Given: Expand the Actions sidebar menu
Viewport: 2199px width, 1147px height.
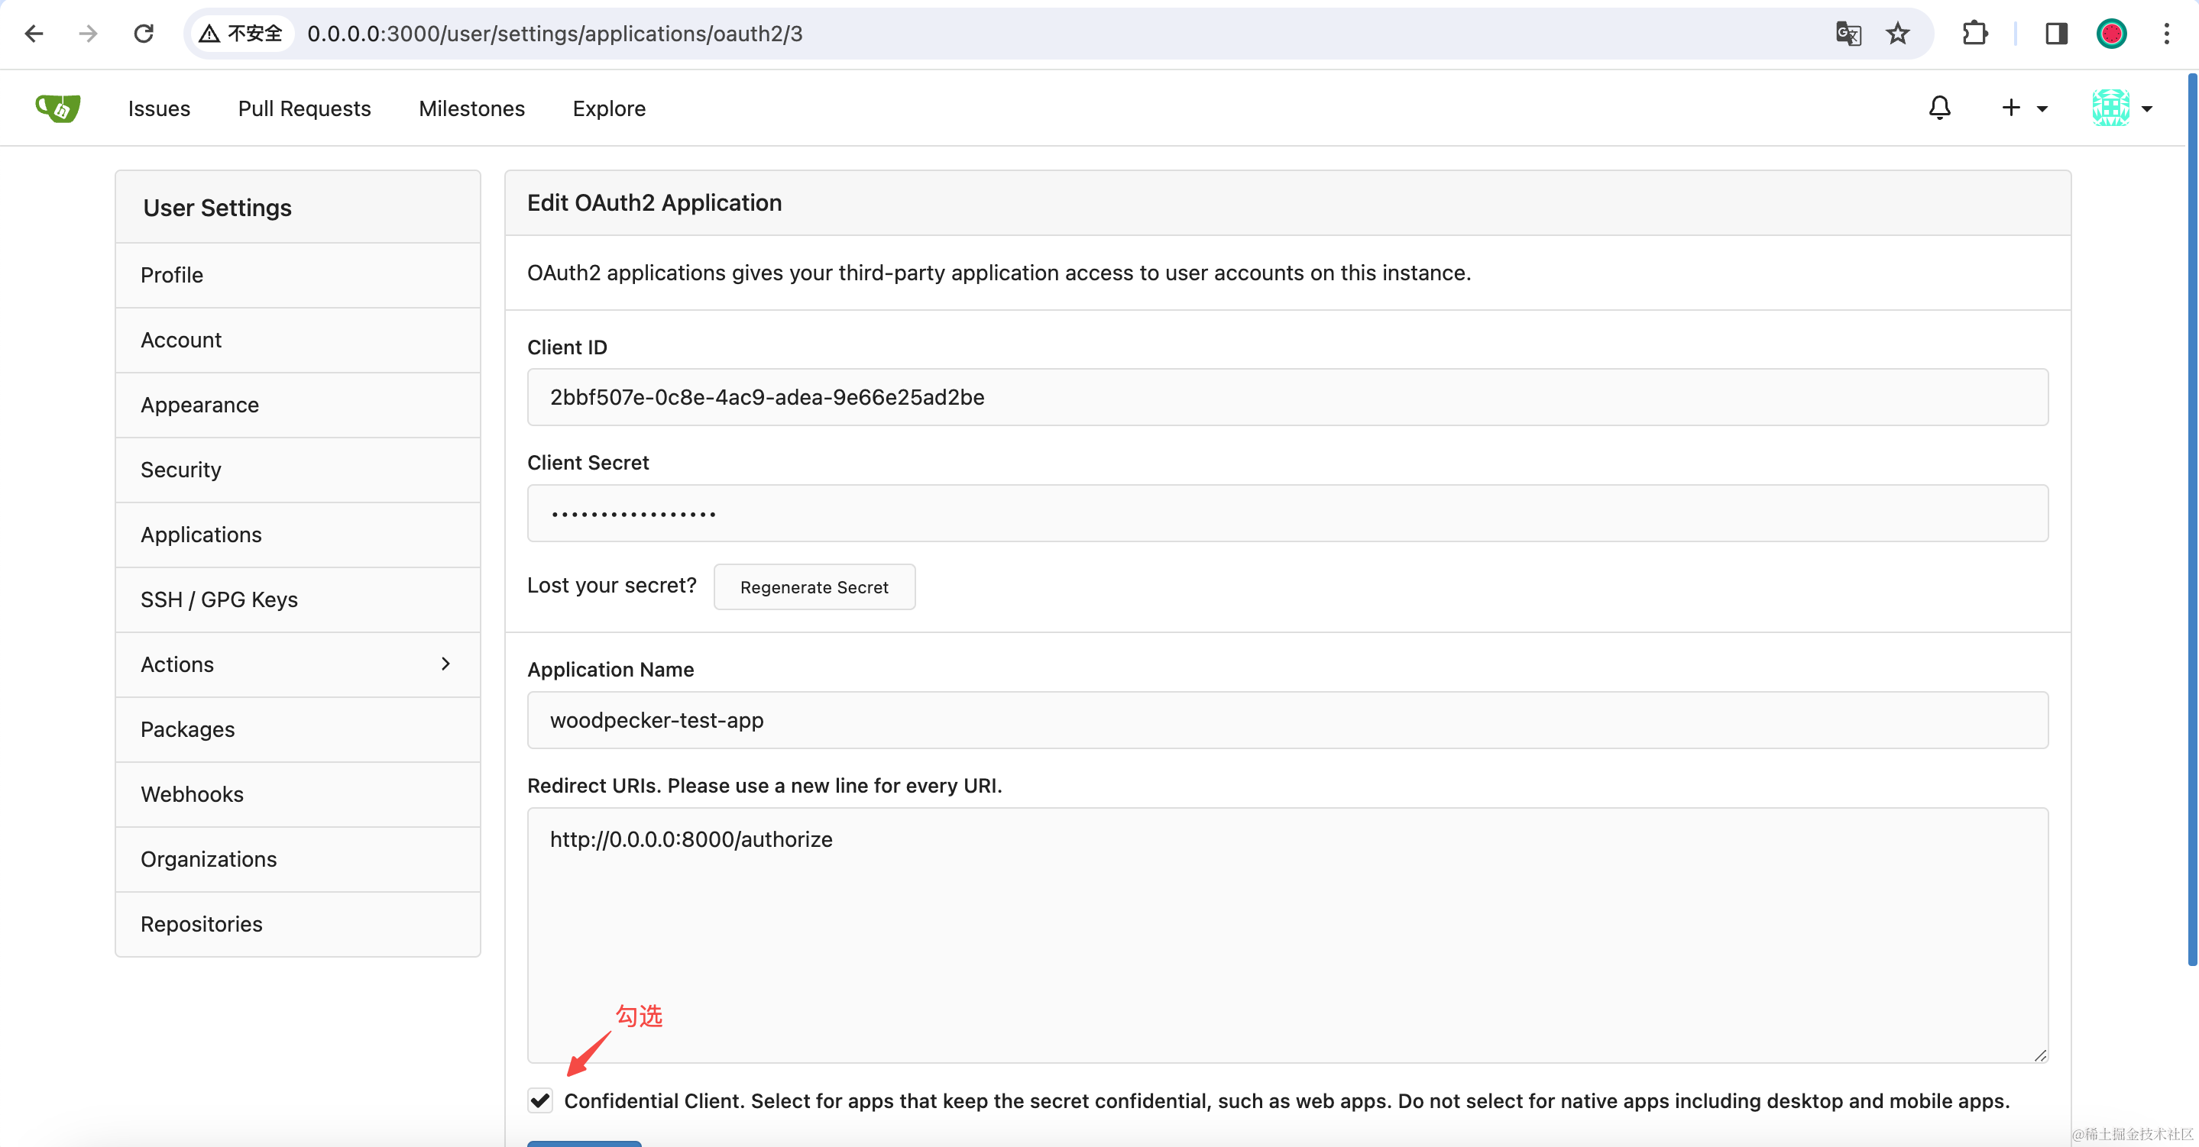Looking at the screenshot, I should pos(446,664).
